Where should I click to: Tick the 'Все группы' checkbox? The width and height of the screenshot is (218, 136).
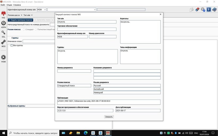[12, 45]
